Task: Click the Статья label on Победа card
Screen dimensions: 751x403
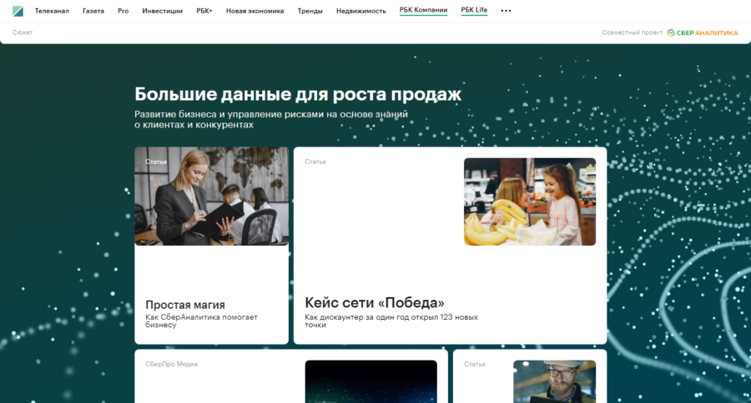Action: point(315,162)
